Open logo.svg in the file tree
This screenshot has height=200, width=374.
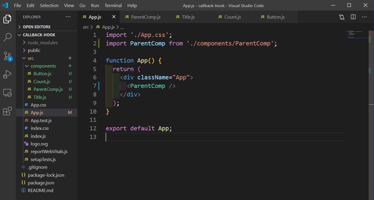click(47, 144)
